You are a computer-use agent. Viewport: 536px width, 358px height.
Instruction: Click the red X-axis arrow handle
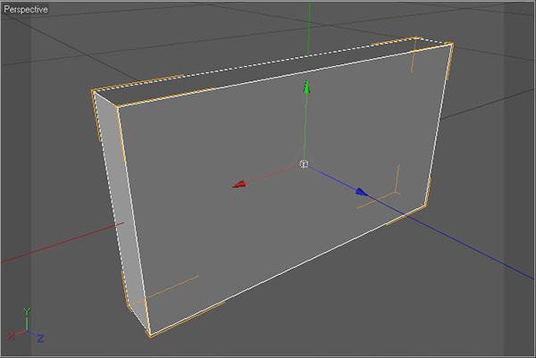click(239, 184)
